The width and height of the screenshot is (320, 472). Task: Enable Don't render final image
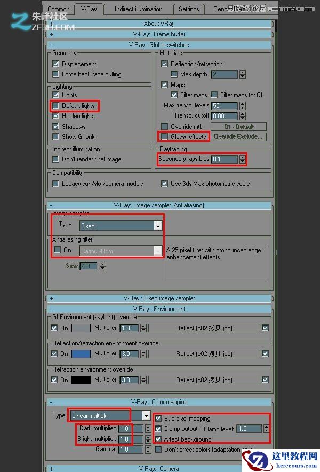pyautogui.click(x=55, y=159)
